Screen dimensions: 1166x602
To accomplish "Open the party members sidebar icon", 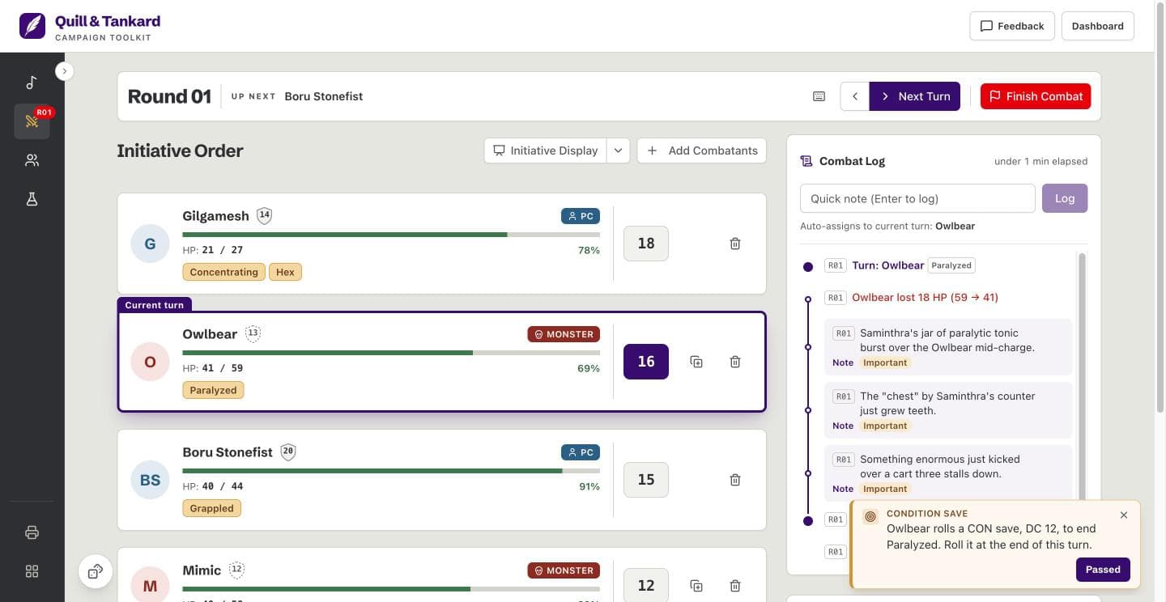I will click(32, 160).
